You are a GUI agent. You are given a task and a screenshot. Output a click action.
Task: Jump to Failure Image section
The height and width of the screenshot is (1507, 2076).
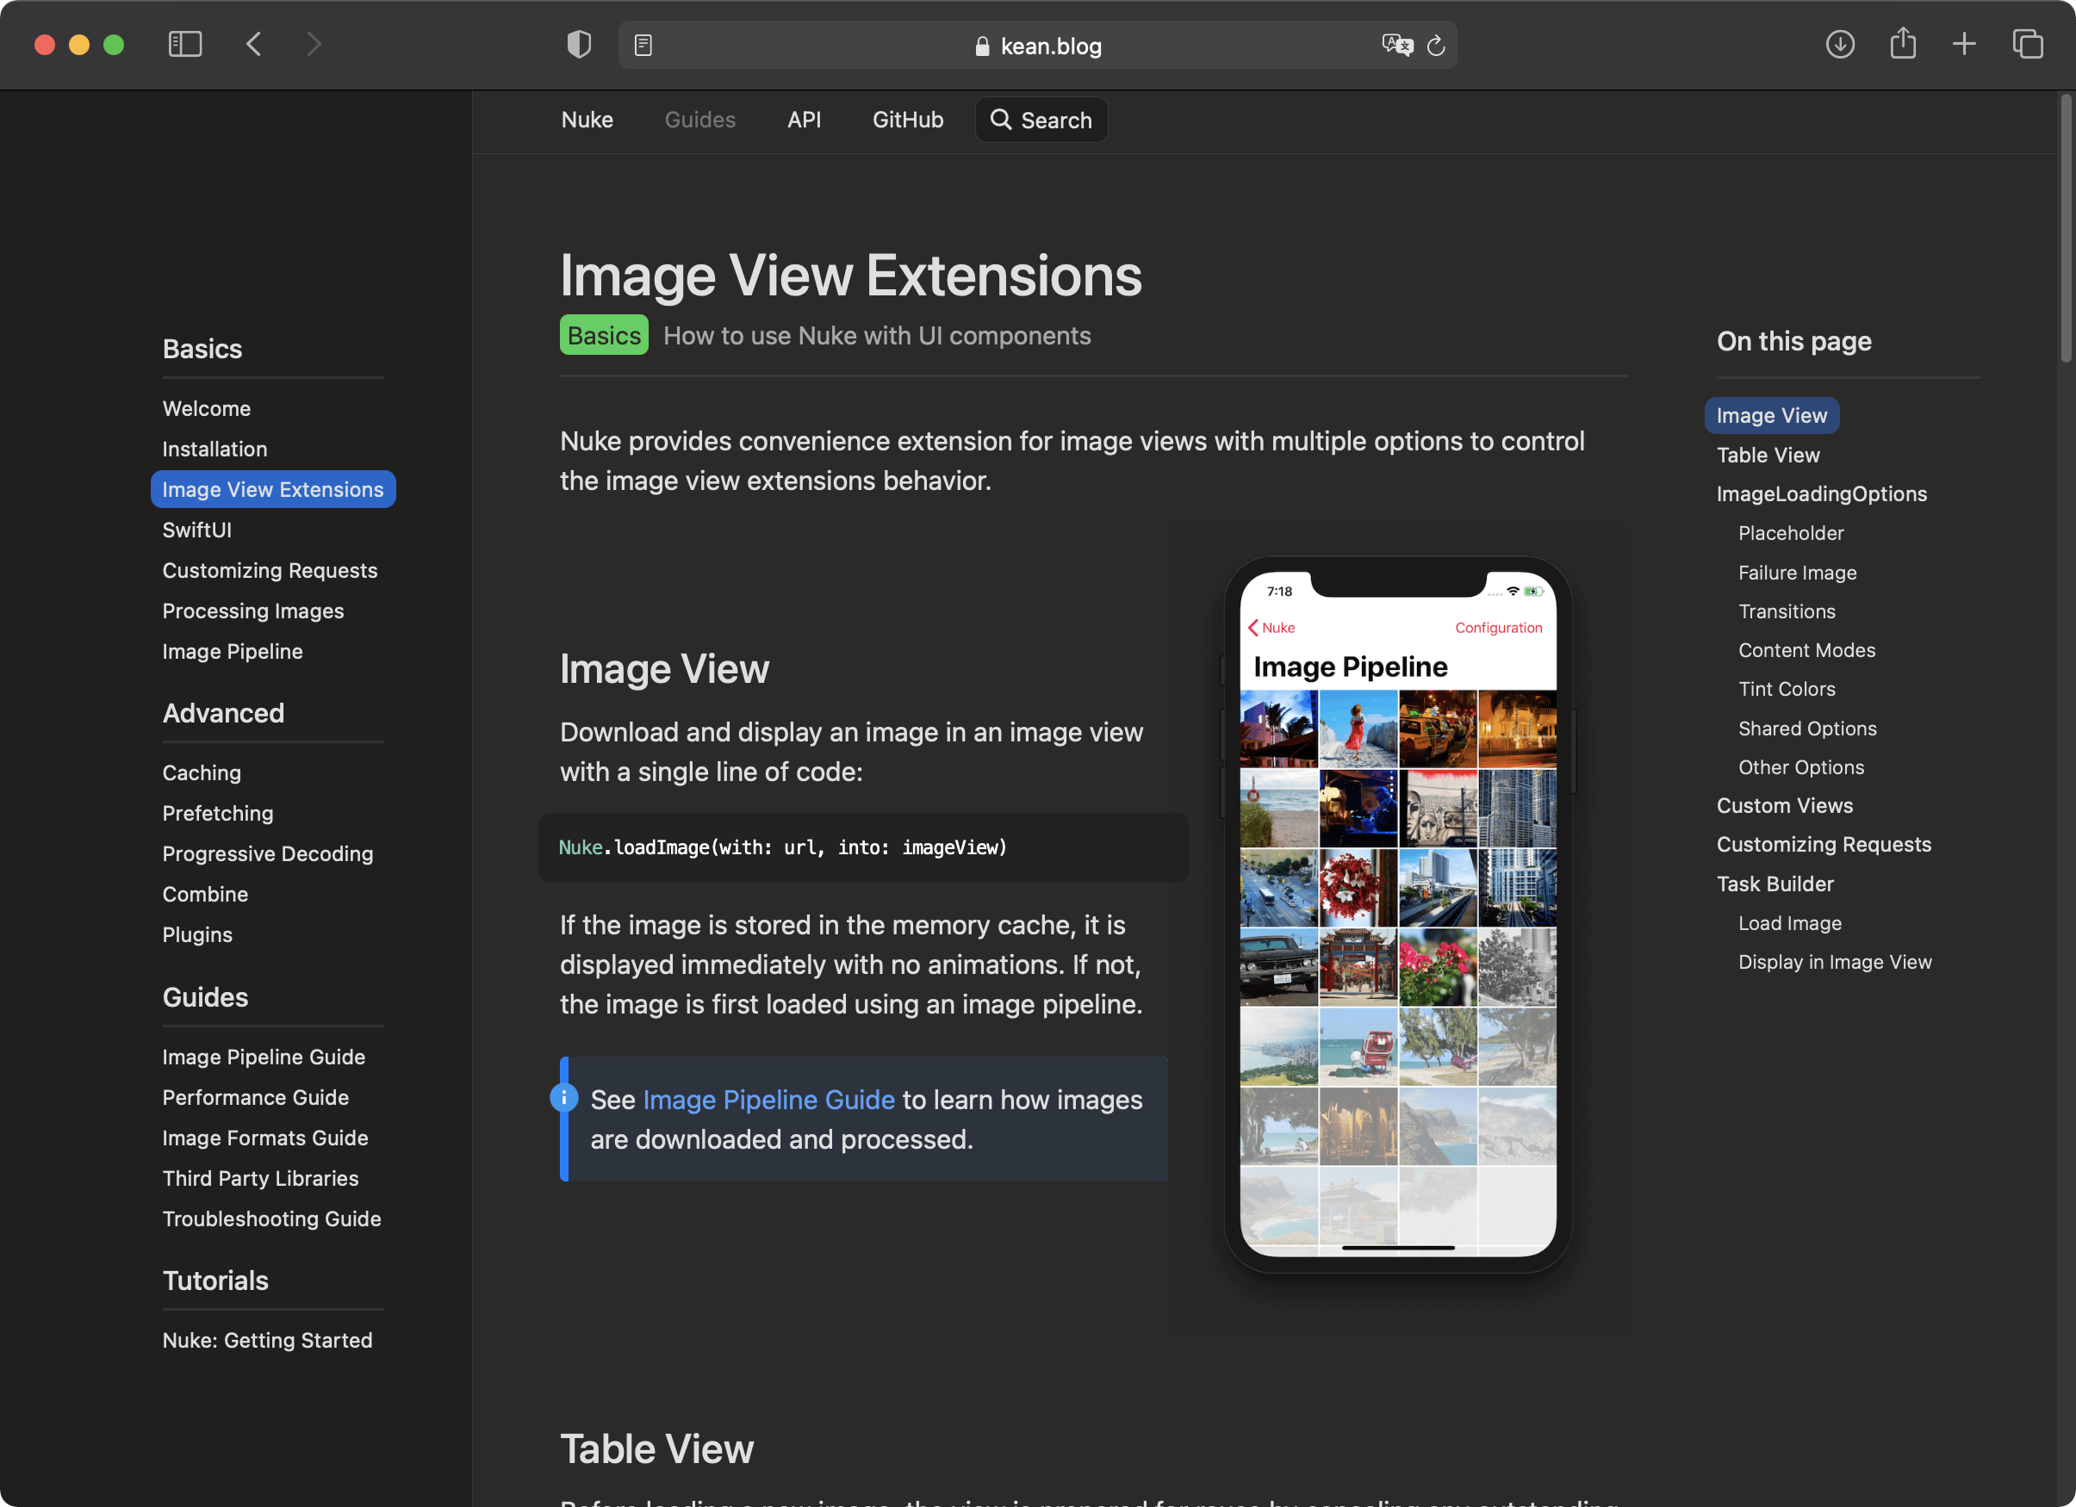(1797, 573)
